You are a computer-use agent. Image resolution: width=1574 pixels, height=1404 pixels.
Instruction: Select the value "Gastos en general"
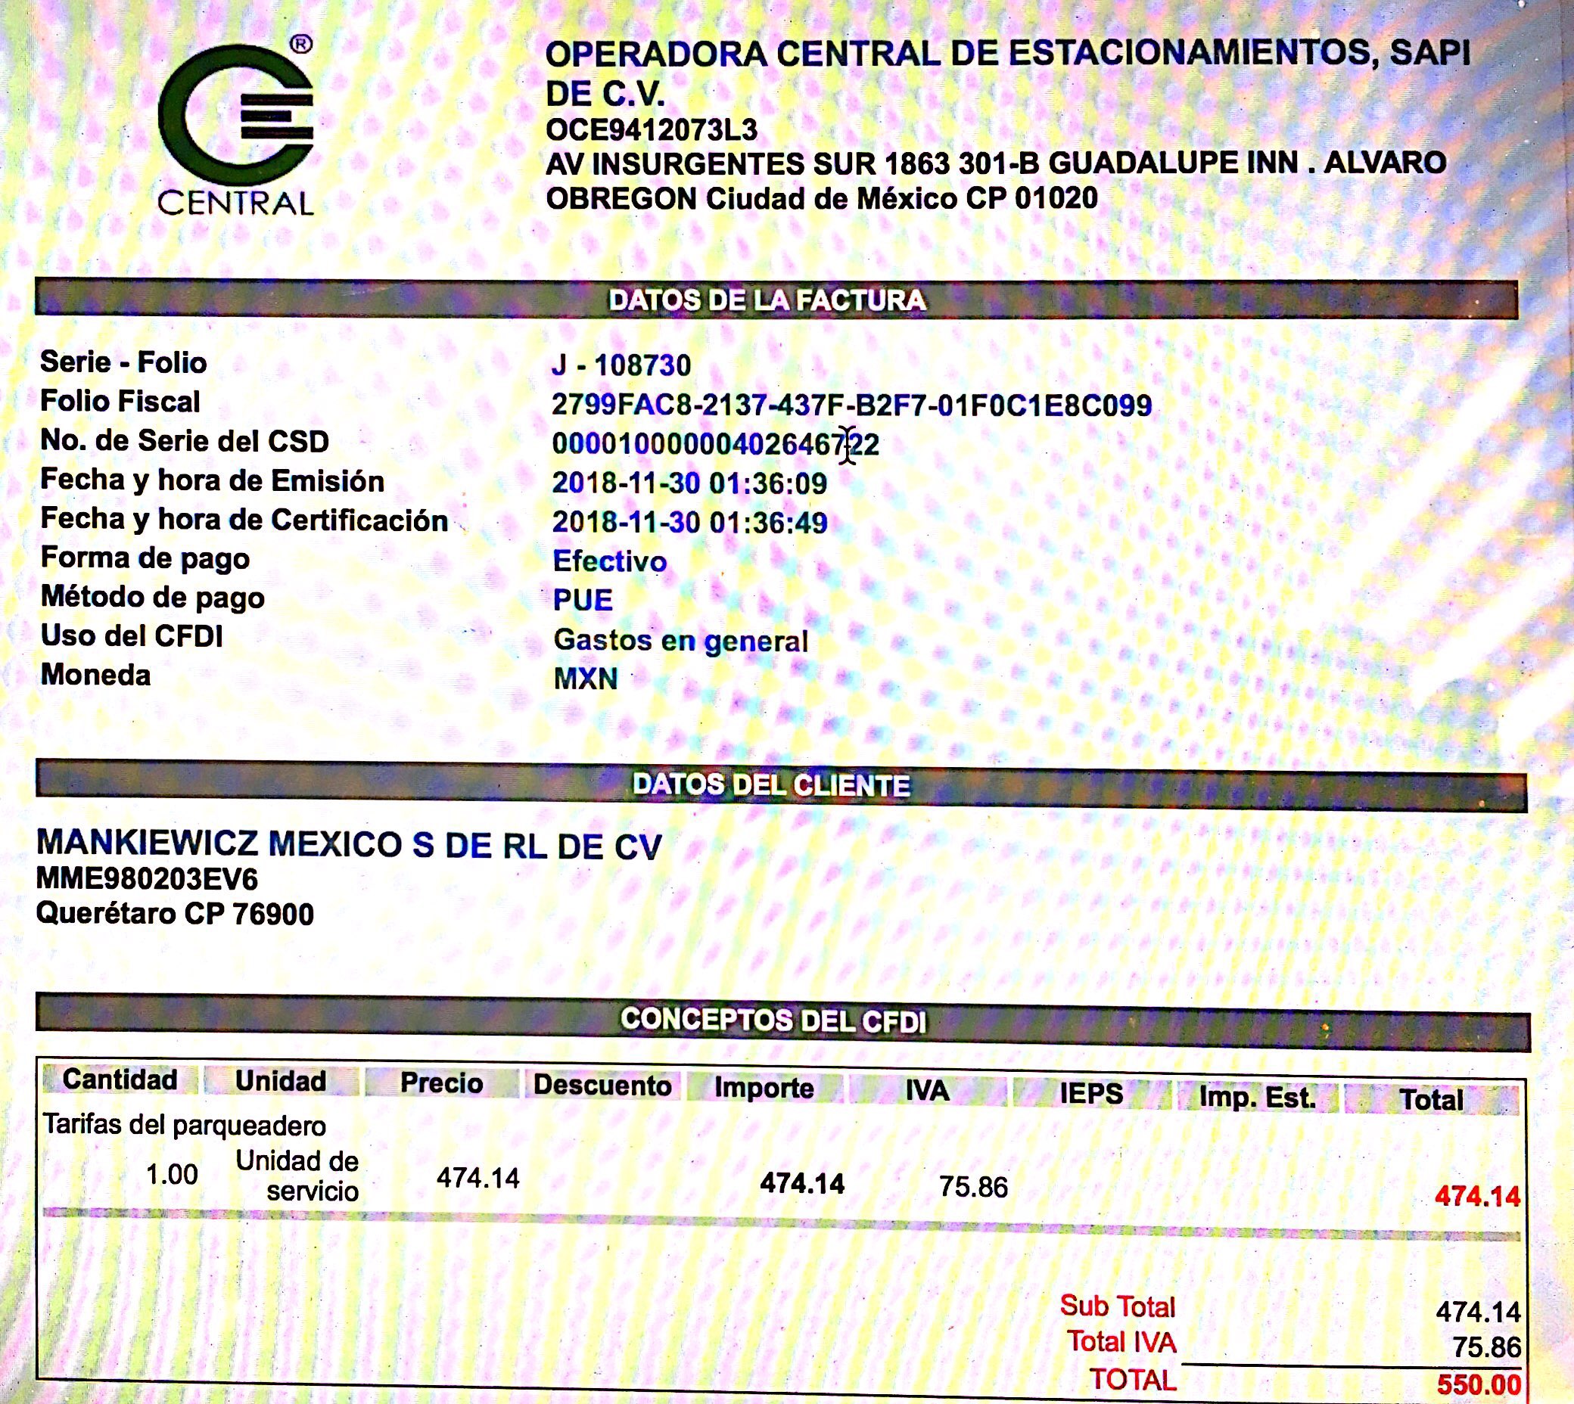click(680, 640)
